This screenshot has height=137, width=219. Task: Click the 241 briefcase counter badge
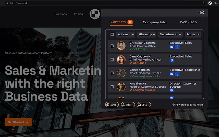click(x=144, y=104)
